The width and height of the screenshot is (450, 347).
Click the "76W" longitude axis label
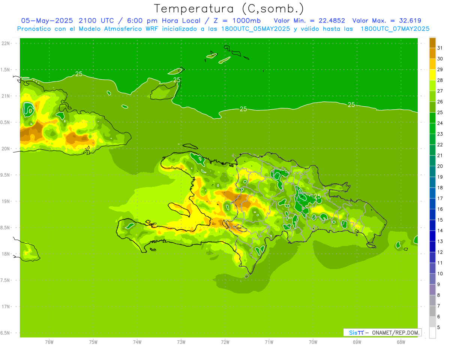49,342
